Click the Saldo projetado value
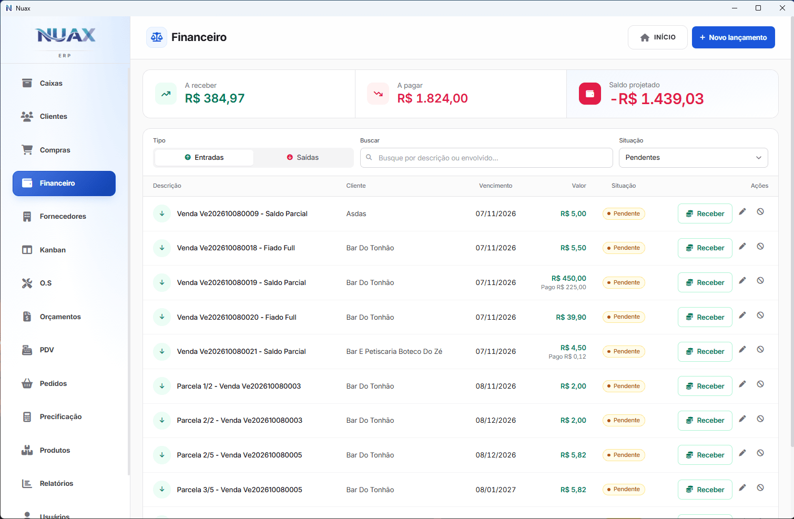Screen dimensions: 794x519 pos(657,99)
